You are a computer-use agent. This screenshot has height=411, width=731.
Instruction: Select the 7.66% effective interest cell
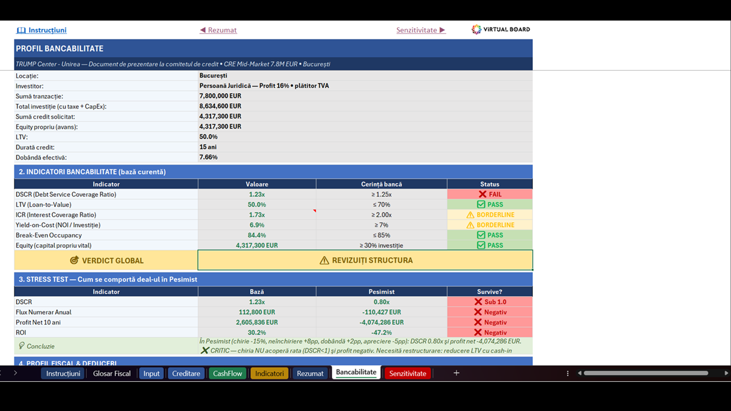(x=365, y=157)
